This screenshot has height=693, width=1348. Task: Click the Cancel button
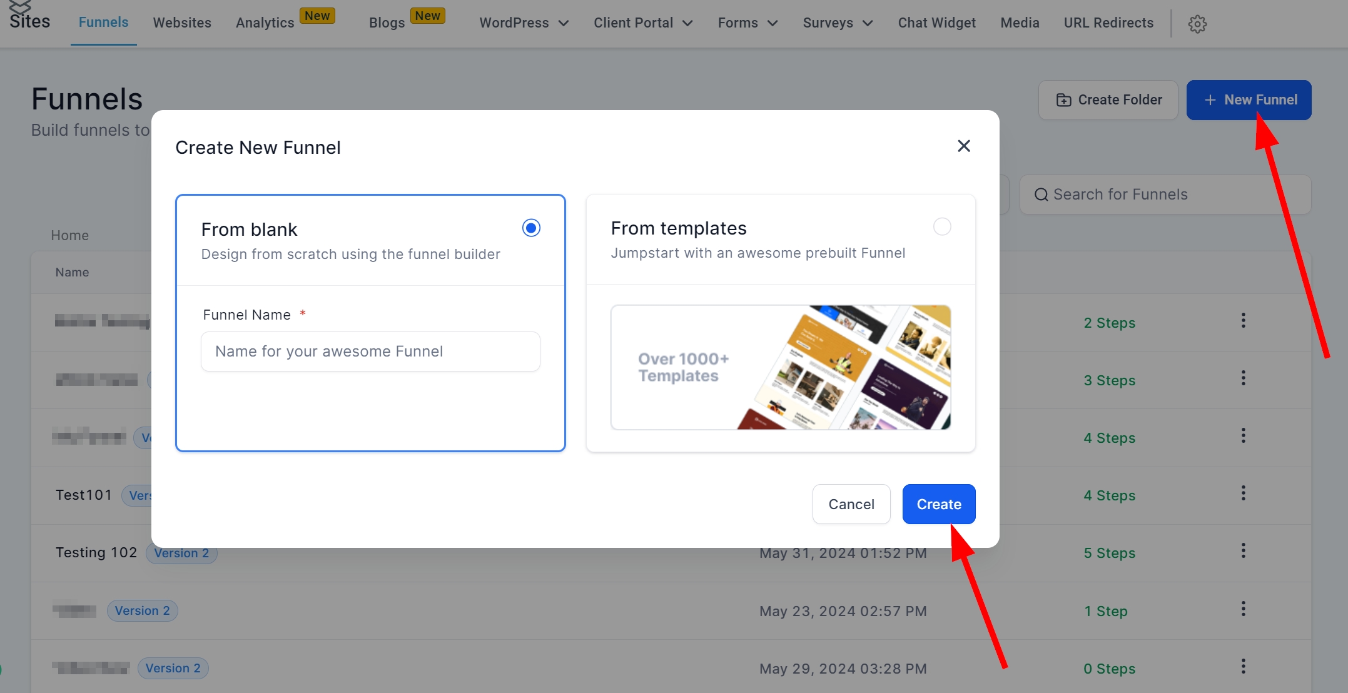[x=851, y=504]
